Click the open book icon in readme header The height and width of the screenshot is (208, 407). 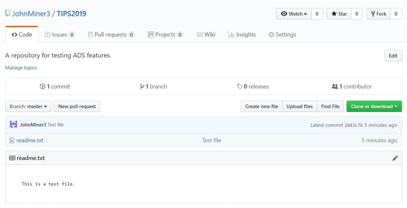[x=12, y=158]
